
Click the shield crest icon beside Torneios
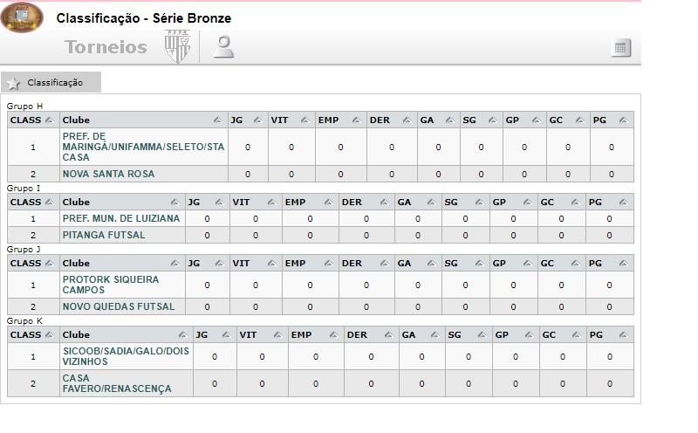pos(177,46)
